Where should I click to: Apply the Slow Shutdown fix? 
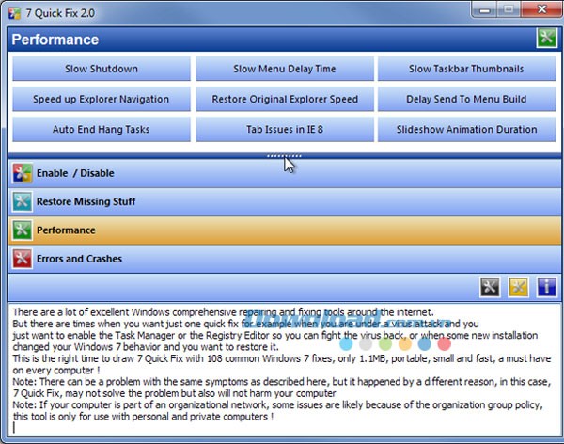point(102,69)
